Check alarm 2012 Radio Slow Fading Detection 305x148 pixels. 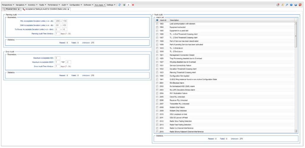click(157, 121)
